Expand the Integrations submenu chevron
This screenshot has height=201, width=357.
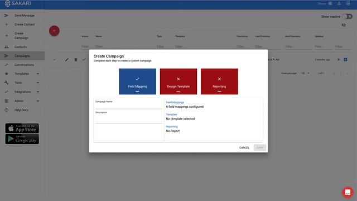pyautogui.click(x=38, y=92)
